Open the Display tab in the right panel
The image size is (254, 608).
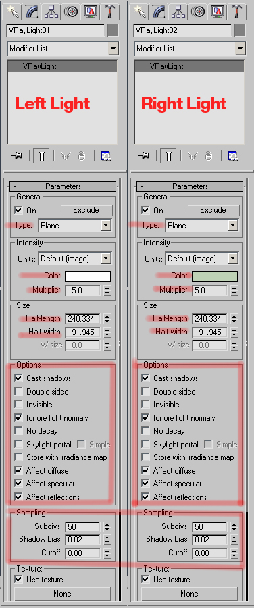(218, 11)
